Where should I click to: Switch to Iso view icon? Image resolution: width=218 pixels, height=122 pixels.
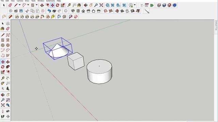pyautogui.click(x=73, y=11)
